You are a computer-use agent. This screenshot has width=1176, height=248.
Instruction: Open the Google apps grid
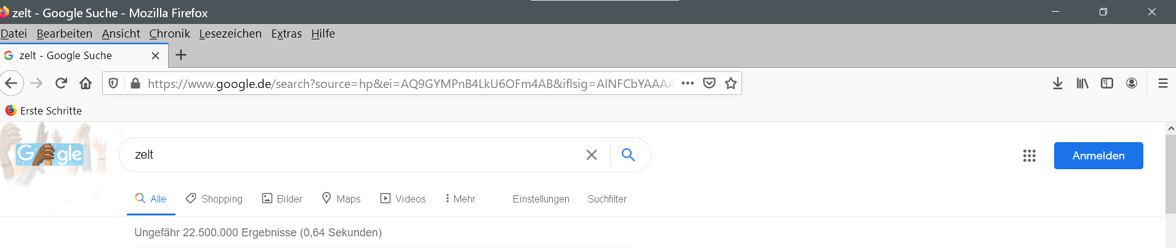[x=1029, y=156]
